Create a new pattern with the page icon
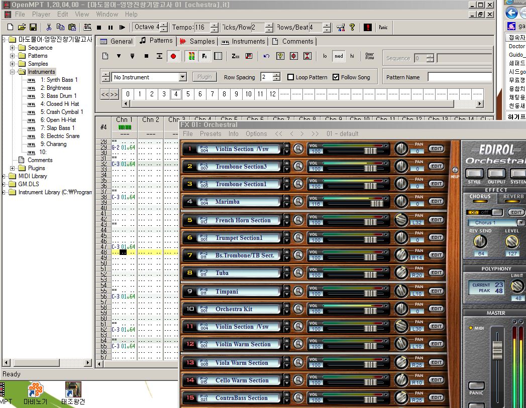 tap(106, 56)
